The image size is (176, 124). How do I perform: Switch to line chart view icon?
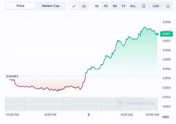pos(74,6)
